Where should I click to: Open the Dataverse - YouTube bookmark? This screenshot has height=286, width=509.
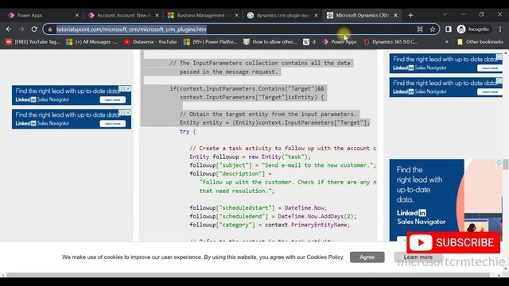click(x=150, y=42)
